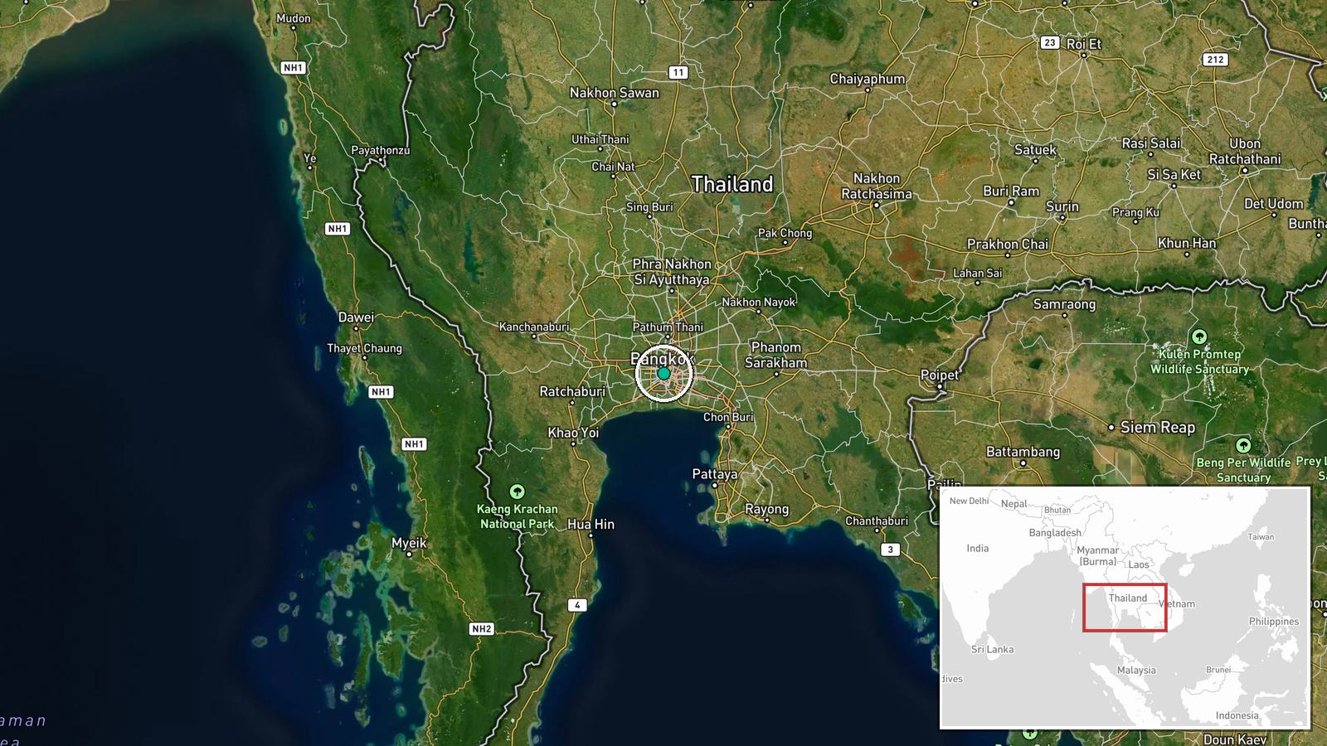
Task: Click the teal Bangkok location marker
Action: coord(663,374)
